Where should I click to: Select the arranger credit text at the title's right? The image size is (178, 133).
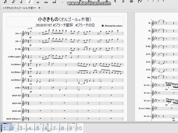pos(112,26)
